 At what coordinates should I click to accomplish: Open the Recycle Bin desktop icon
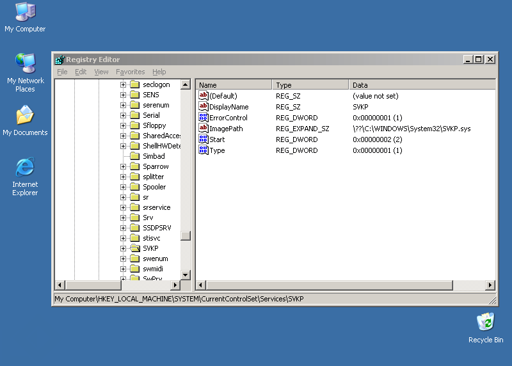[486, 328]
